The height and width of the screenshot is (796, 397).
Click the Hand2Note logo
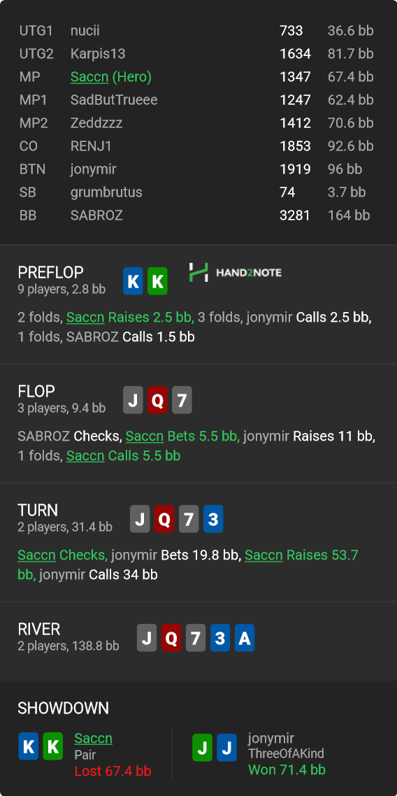(236, 273)
